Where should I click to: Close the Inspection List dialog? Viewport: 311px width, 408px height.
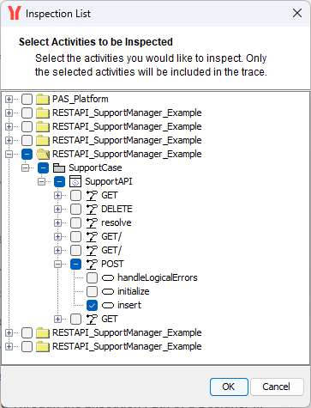tap(297, 13)
